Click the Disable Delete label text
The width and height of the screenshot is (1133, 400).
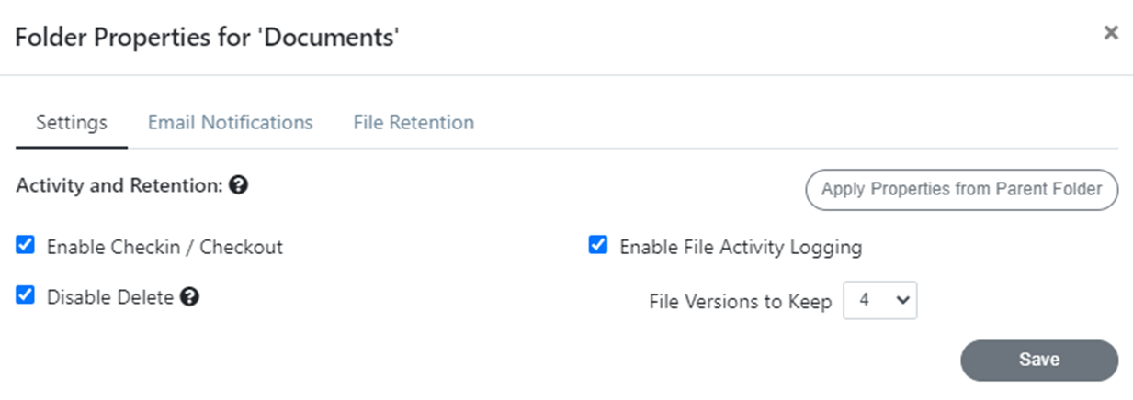(x=110, y=297)
